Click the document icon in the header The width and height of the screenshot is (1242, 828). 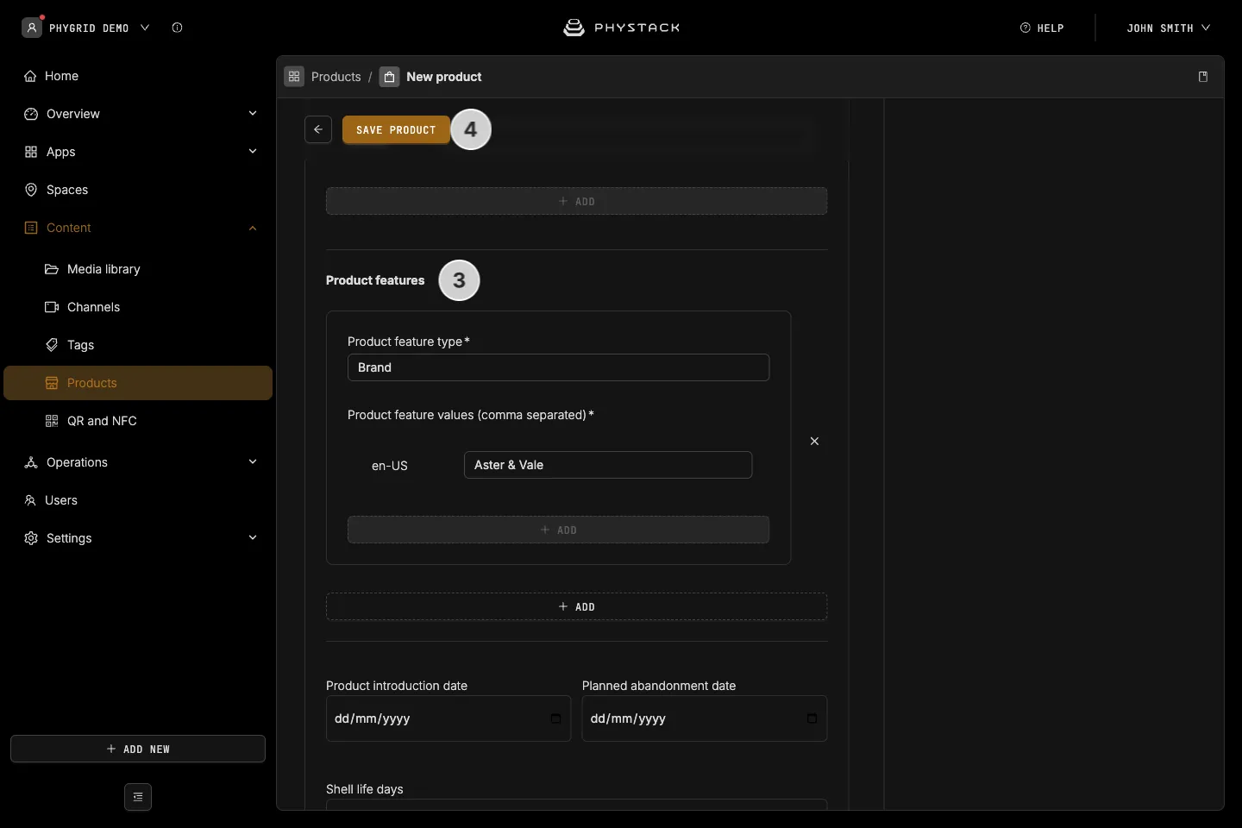[x=1203, y=77]
